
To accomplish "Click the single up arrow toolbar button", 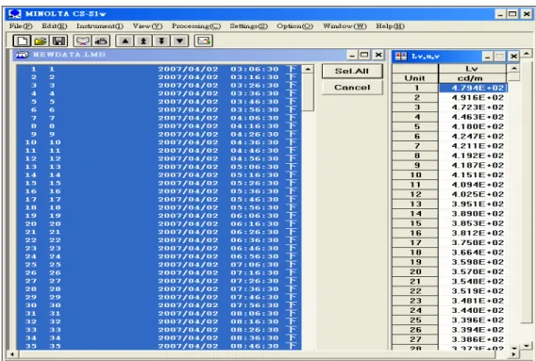I will 126,41.
